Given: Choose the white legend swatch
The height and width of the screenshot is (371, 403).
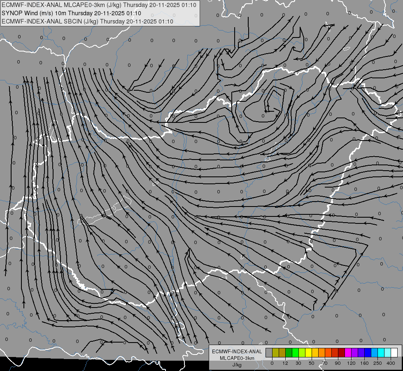Looking at the screenshot, I should point(394,352).
